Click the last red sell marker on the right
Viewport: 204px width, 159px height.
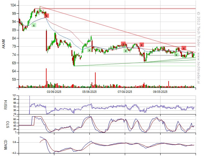(184, 48)
